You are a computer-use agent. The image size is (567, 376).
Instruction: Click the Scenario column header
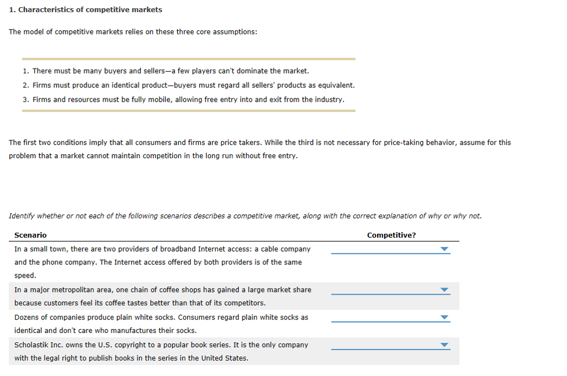(30, 235)
